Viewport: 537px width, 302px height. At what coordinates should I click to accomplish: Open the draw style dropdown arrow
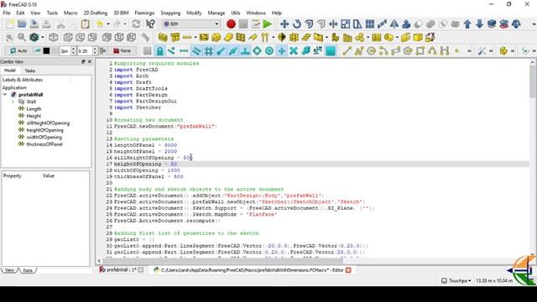coord(43,37)
